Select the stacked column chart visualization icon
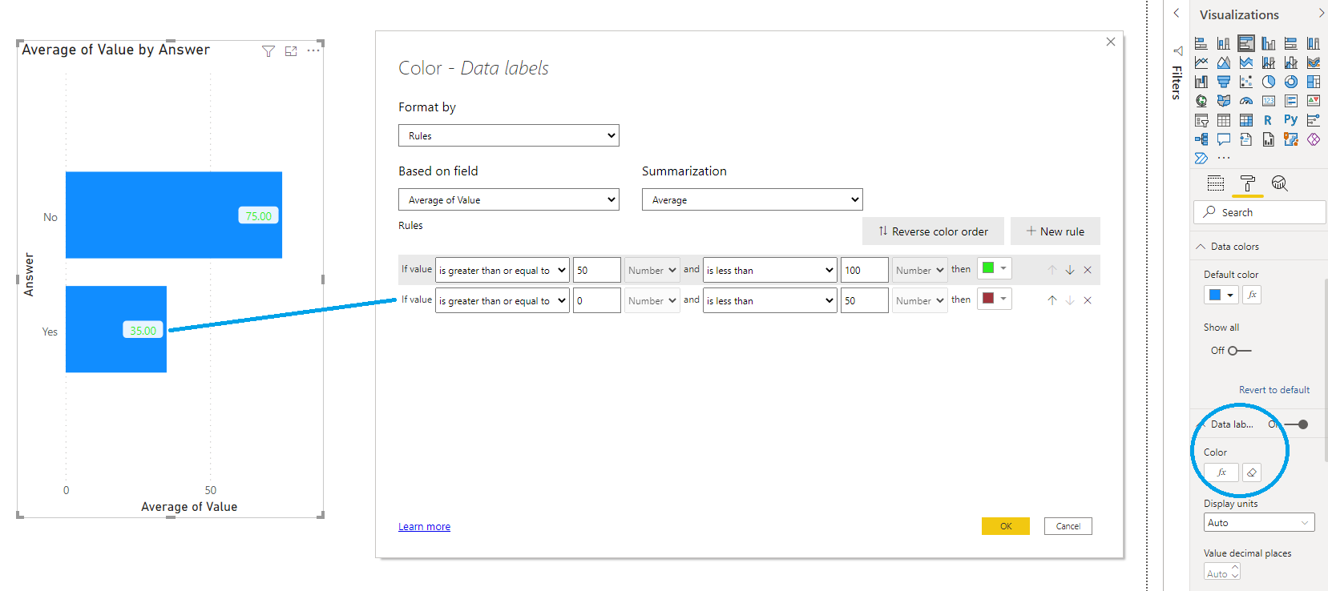The image size is (1328, 591). point(1224,43)
